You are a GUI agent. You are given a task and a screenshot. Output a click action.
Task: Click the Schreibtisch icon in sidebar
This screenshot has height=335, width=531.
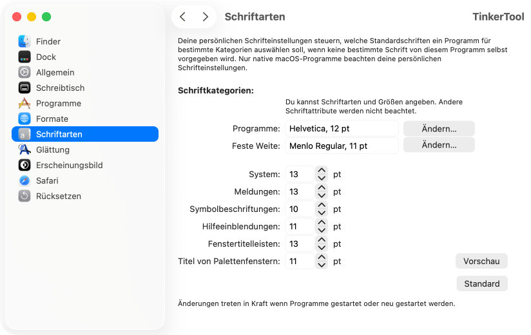pos(24,88)
